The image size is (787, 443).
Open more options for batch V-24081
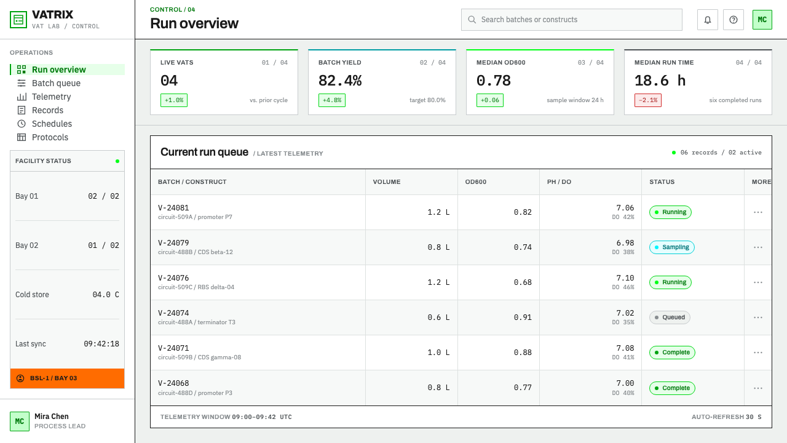tap(758, 212)
